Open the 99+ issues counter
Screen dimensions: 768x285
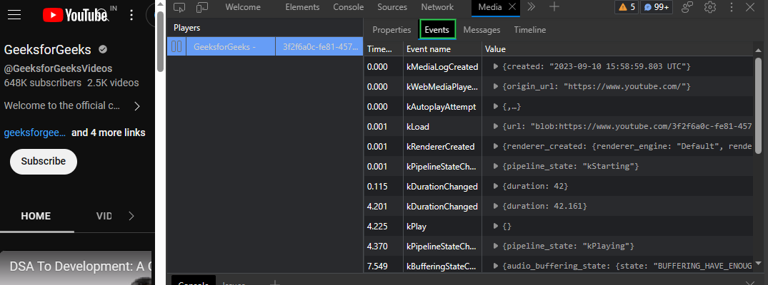(657, 7)
